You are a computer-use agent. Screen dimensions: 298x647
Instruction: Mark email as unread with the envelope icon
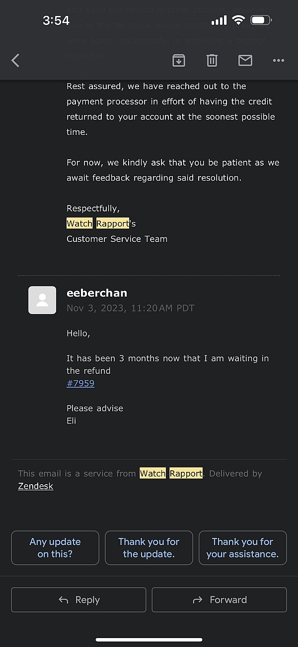(x=245, y=61)
